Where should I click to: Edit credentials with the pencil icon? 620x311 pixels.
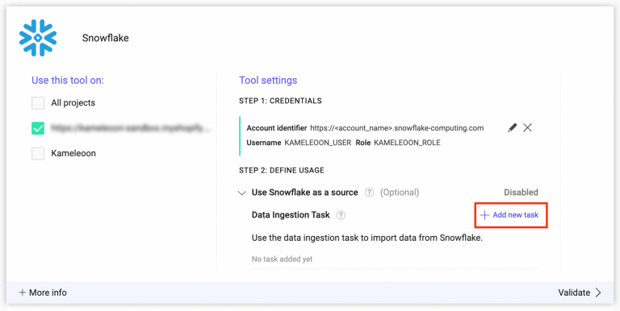point(512,128)
